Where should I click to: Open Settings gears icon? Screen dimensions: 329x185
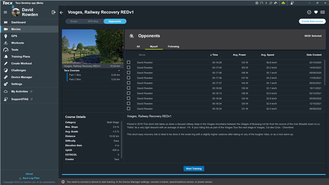pos(6,84)
